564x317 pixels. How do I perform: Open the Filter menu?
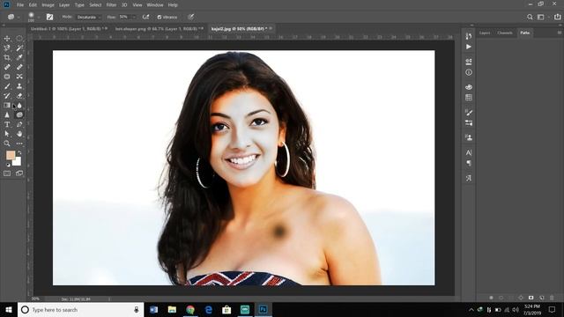tap(111, 5)
